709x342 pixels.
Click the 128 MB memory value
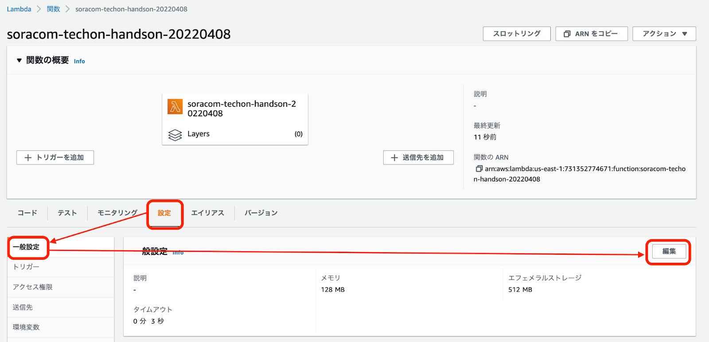[333, 290]
